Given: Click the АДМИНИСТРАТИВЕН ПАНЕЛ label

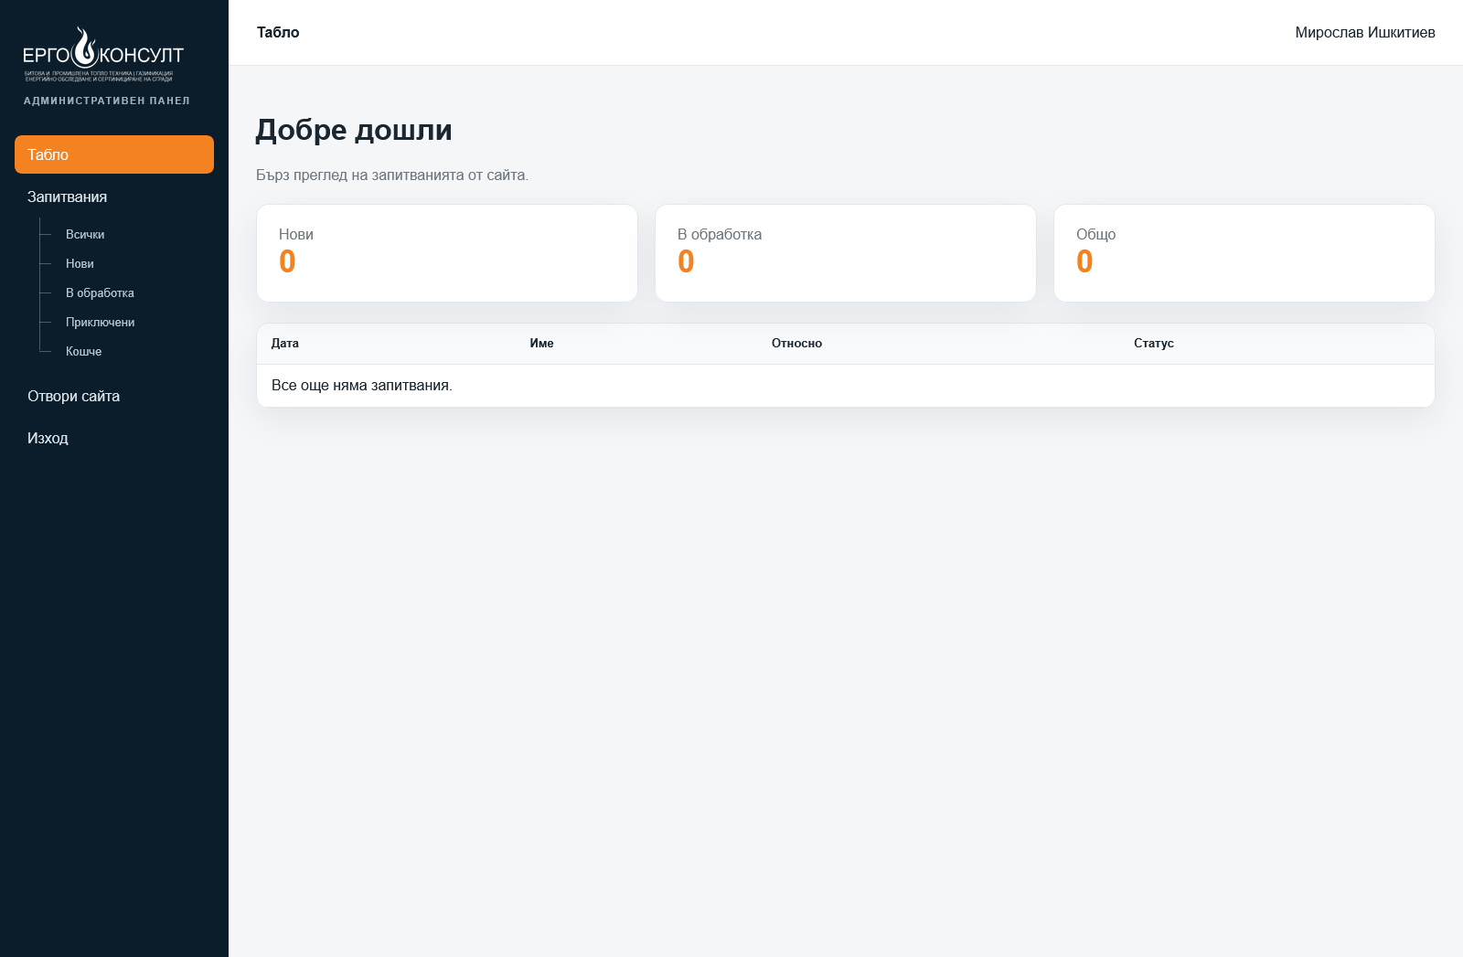Looking at the screenshot, I should pyautogui.click(x=107, y=101).
